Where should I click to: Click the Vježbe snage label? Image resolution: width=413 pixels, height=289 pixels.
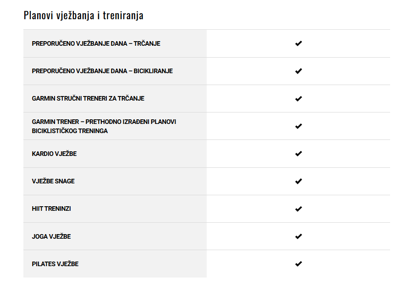pyautogui.click(x=53, y=181)
